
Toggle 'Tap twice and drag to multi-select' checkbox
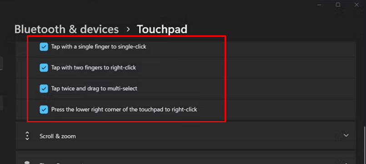pyautogui.click(x=44, y=89)
